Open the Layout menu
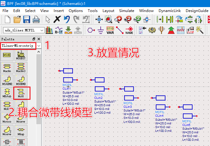Screen dimensions: 210x146 point(108,10)
